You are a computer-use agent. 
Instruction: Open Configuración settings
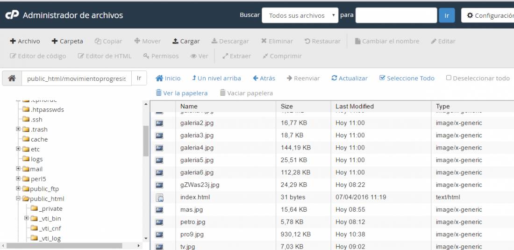tap(488, 15)
